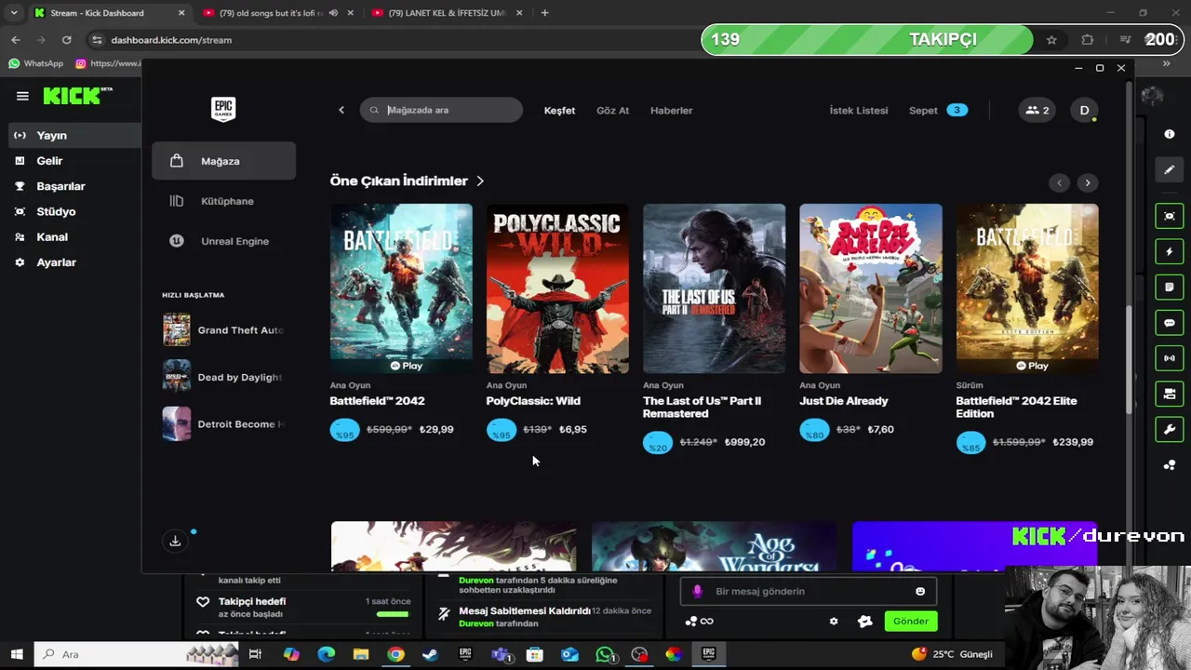
Task: Expand Öne Çıkan İndirimler section arrow
Action: click(480, 181)
